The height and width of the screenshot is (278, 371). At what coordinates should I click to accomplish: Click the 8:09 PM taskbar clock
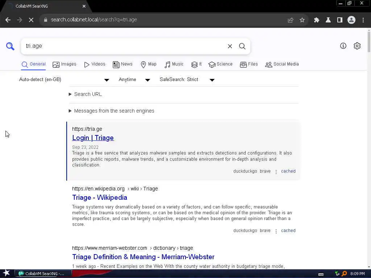[x=357, y=274]
